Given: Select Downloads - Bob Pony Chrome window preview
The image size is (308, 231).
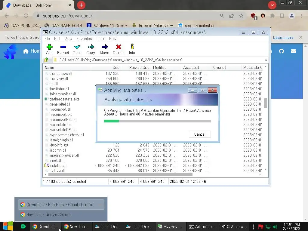Looking at the screenshot, I should (x=61, y=205).
